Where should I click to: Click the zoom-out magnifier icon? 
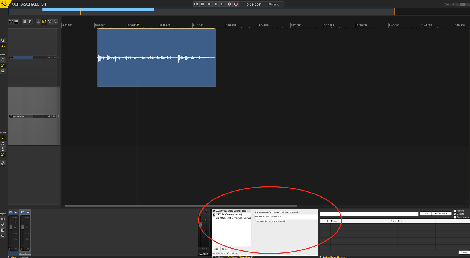3,41
